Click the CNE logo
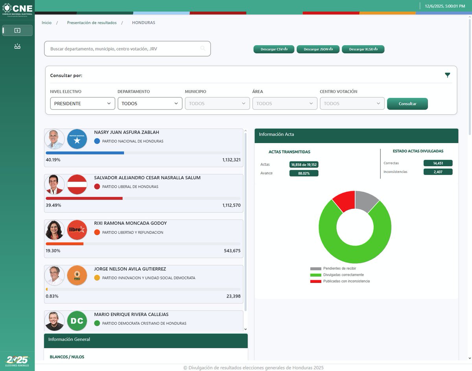Viewport: 472px width, 371px height. point(17,9)
